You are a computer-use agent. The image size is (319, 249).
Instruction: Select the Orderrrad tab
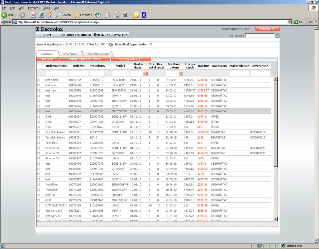47,54
